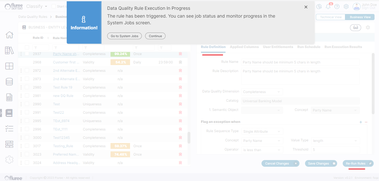This screenshot has width=379, height=181.
Task: Open the Run Execution Results tab
Action: [343, 47]
